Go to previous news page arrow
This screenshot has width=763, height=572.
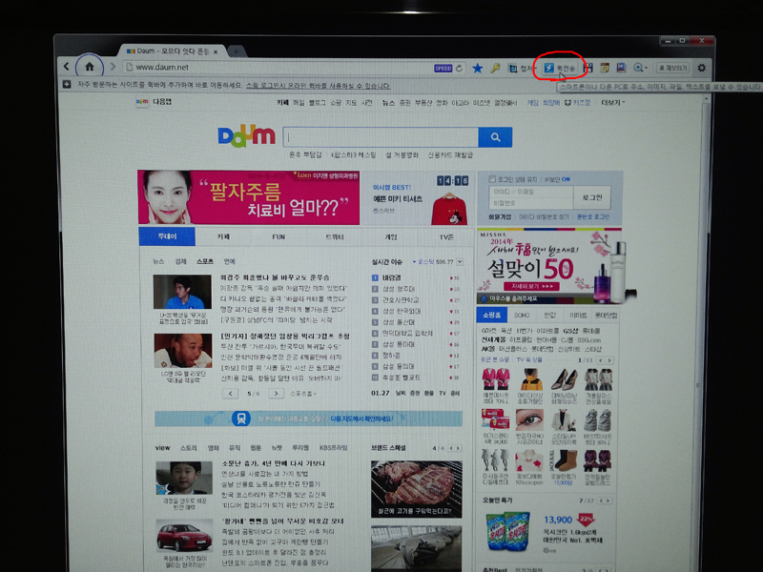point(230,393)
